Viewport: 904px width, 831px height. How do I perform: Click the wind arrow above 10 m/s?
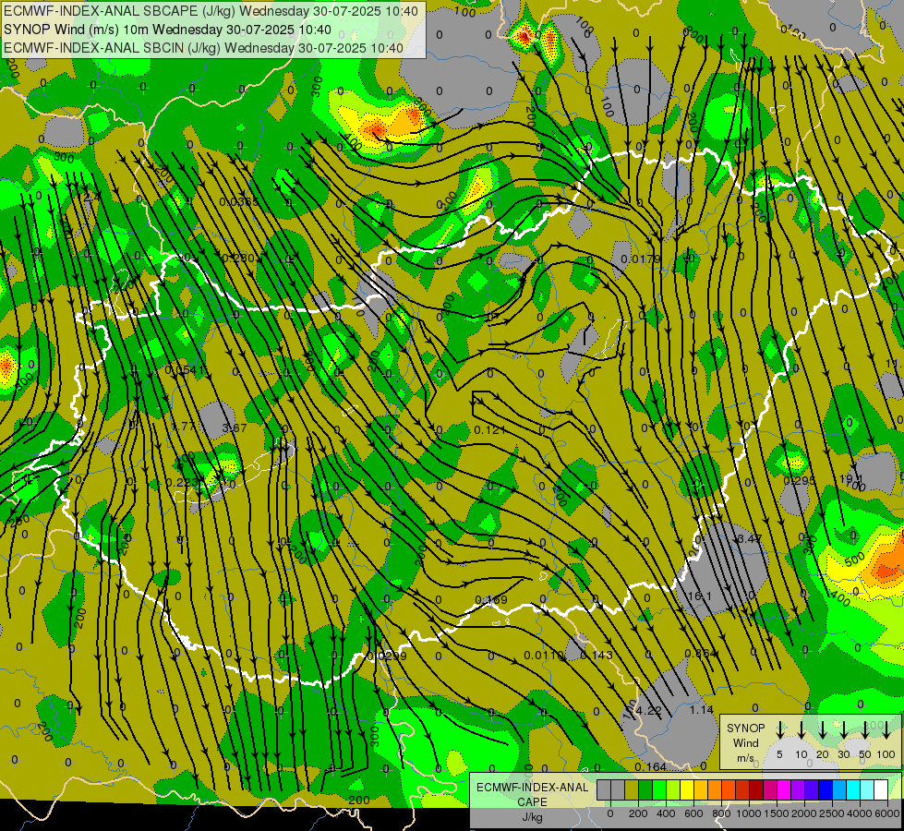click(x=801, y=729)
